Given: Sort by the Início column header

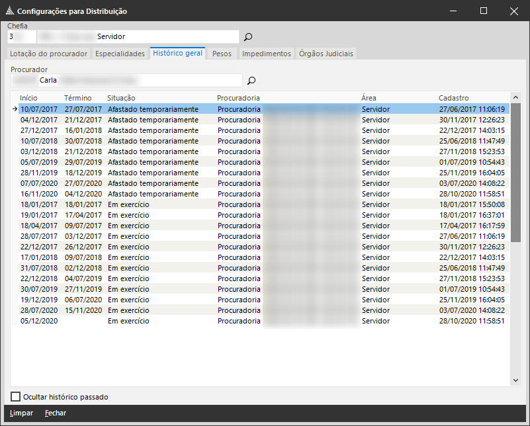Looking at the screenshot, I should [29, 98].
